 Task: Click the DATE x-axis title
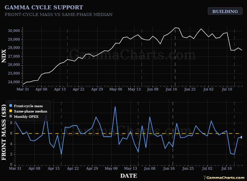pyautogui.click(x=129, y=176)
